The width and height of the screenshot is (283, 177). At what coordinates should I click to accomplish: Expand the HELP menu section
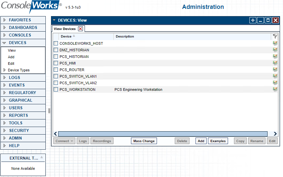click(x=23, y=146)
